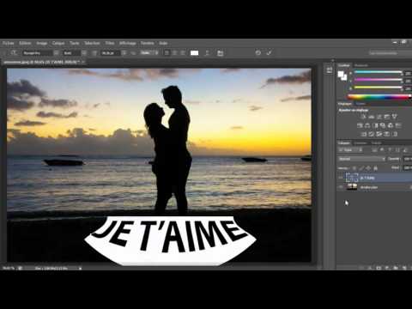
Task: Add Threshold adjustment layer
Action: pyautogui.click(x=379, y=134)
